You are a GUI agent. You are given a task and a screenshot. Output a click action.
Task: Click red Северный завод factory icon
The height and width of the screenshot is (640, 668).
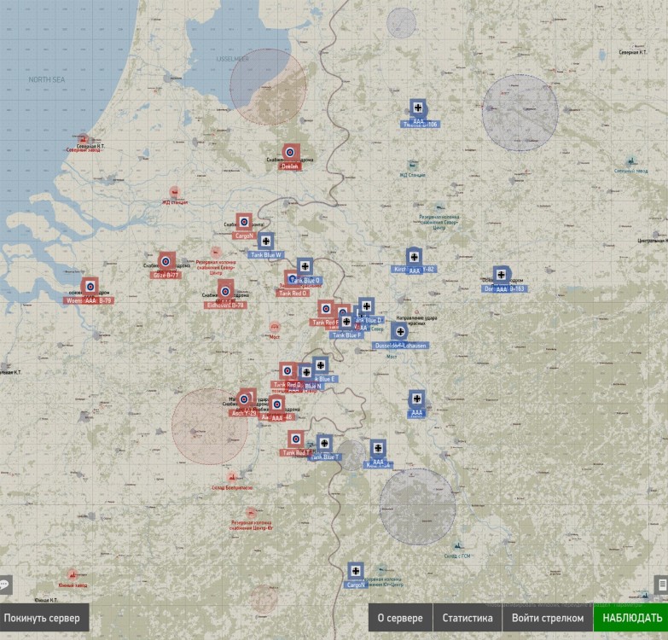(83, 139)
